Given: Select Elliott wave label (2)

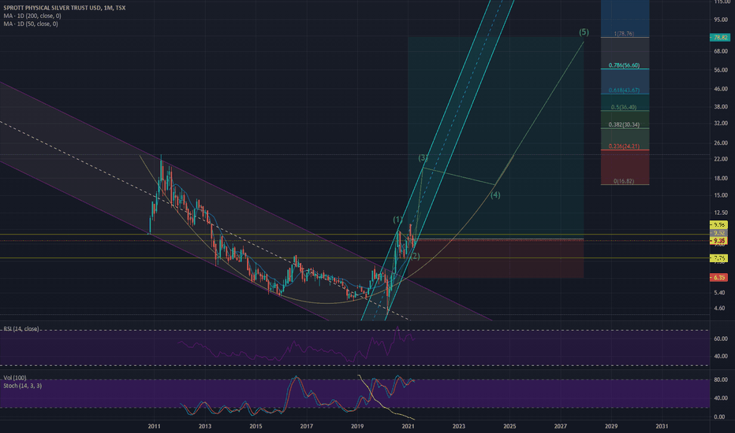Looking at the screenshot, I should [x=415, y=256].
